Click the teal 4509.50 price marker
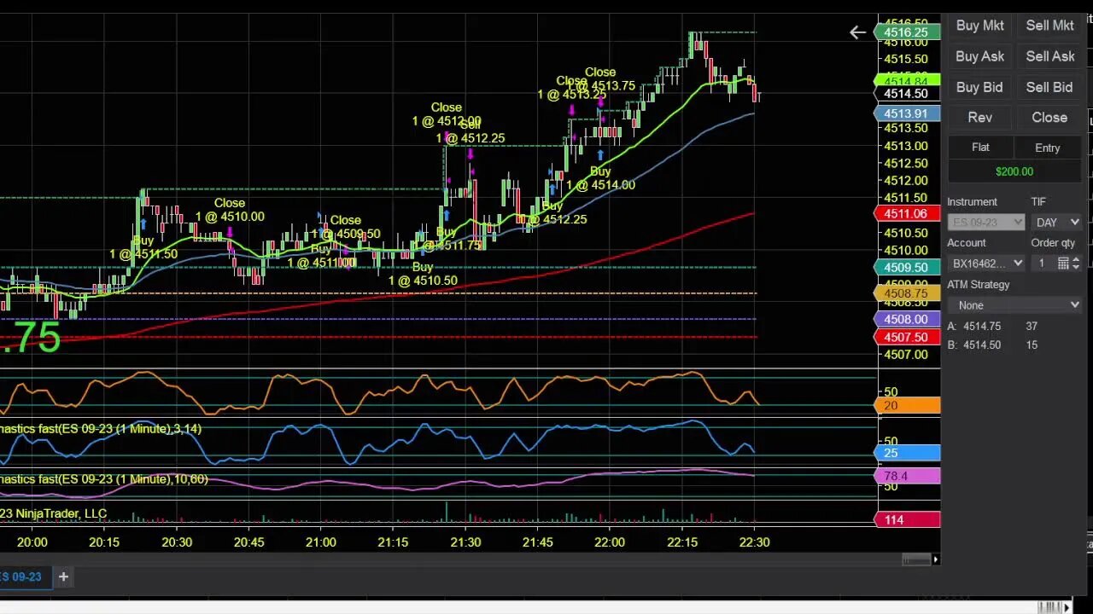This screenshot has width=1093, height=614. click(x=909, y=268)
